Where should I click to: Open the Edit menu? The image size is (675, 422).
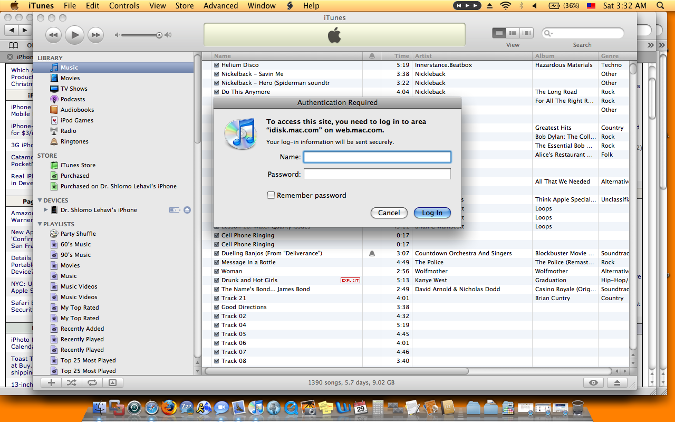93,6
